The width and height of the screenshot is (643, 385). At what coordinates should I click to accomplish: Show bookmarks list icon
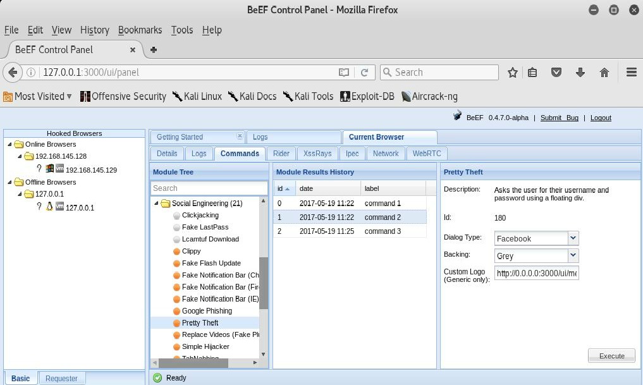click(x=532, y=73)
